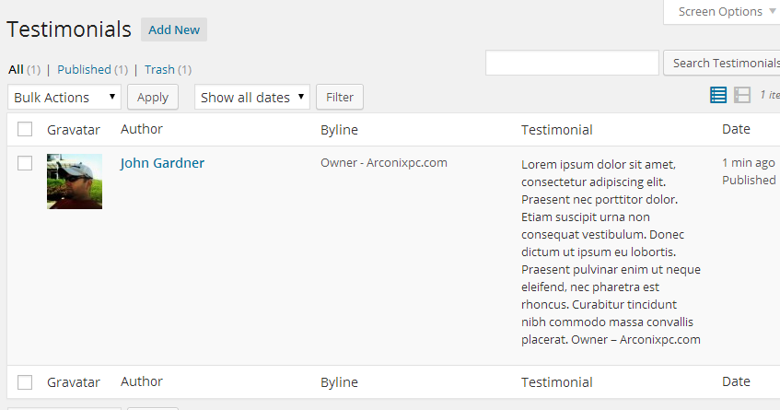Click the Testimonial column footer label
This screenshot has width=780, height=410.
point(557,382)
